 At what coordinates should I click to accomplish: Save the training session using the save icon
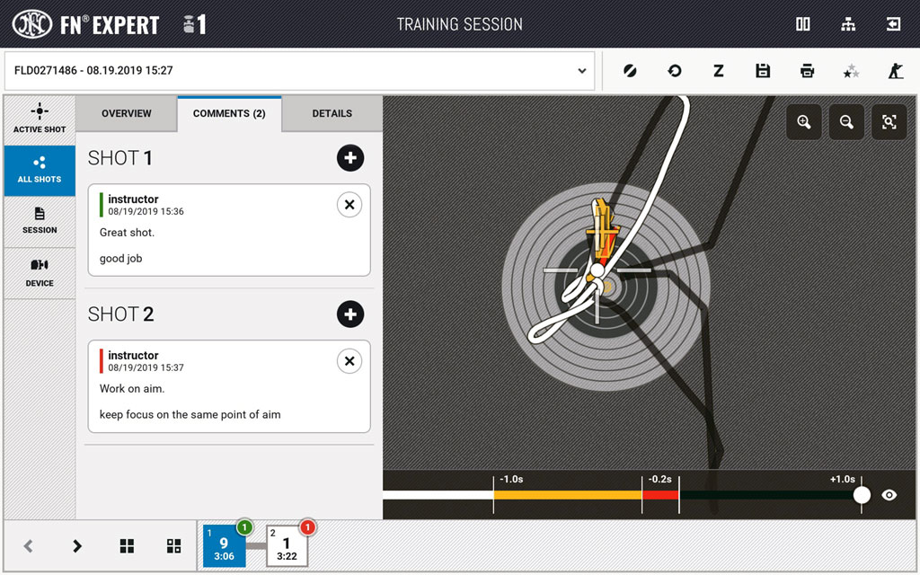763,70
